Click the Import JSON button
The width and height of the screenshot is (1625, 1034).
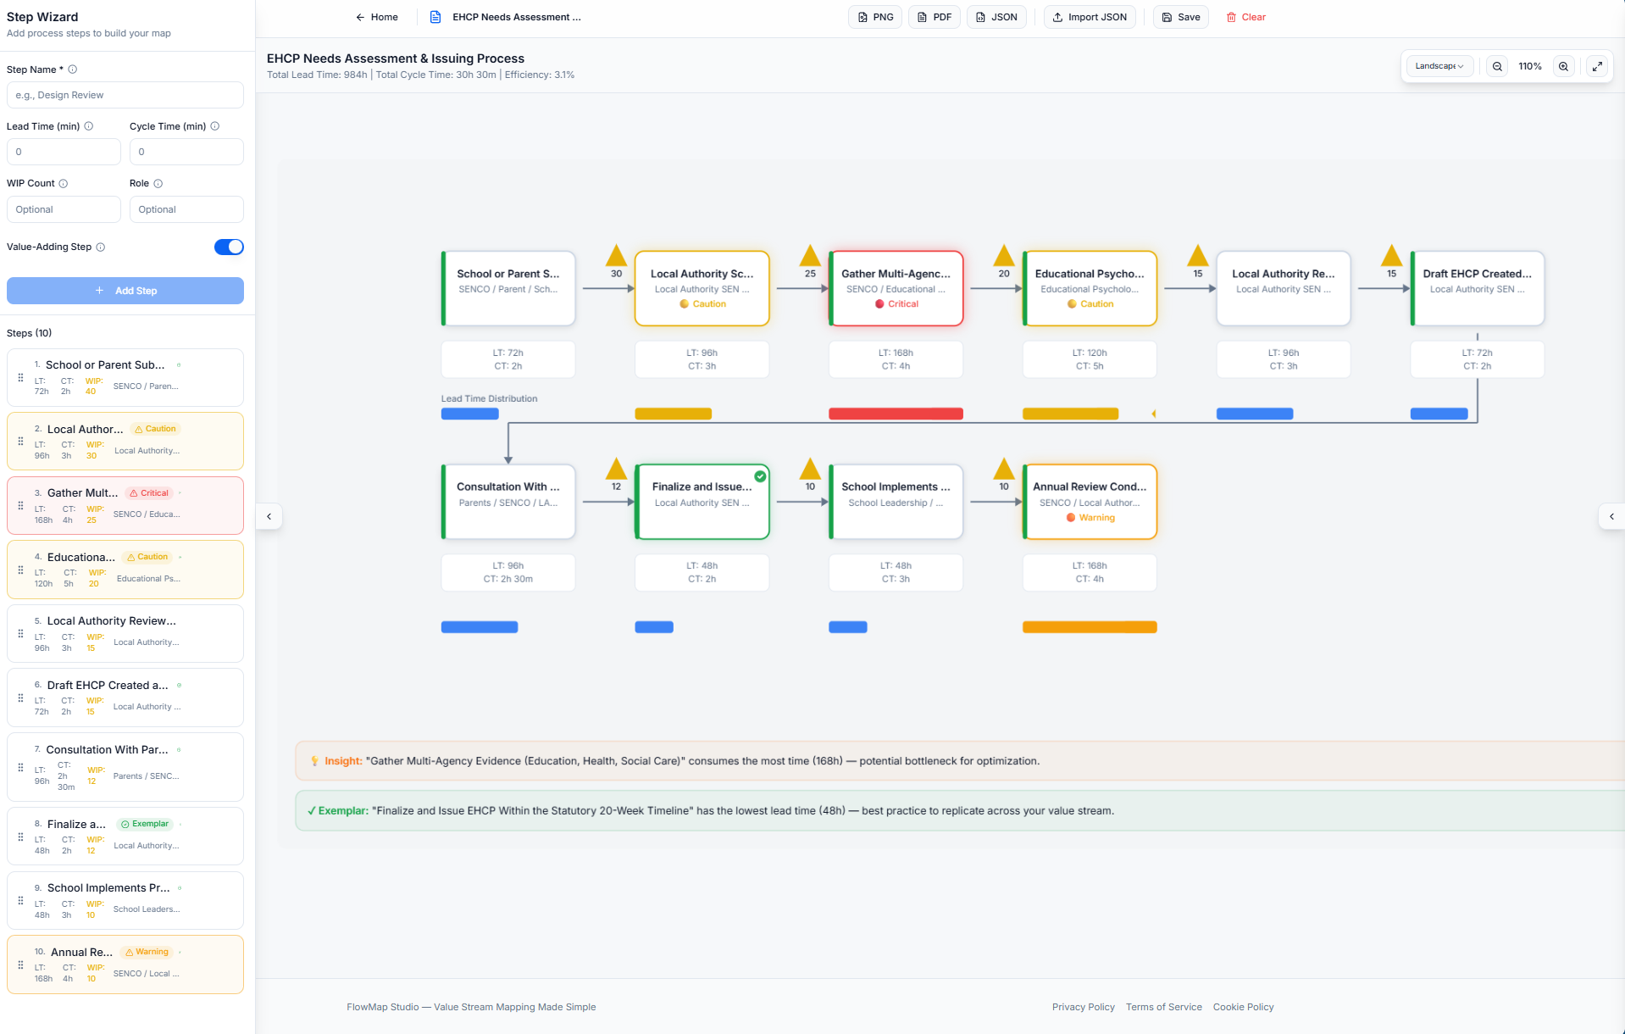point(1090,17)
